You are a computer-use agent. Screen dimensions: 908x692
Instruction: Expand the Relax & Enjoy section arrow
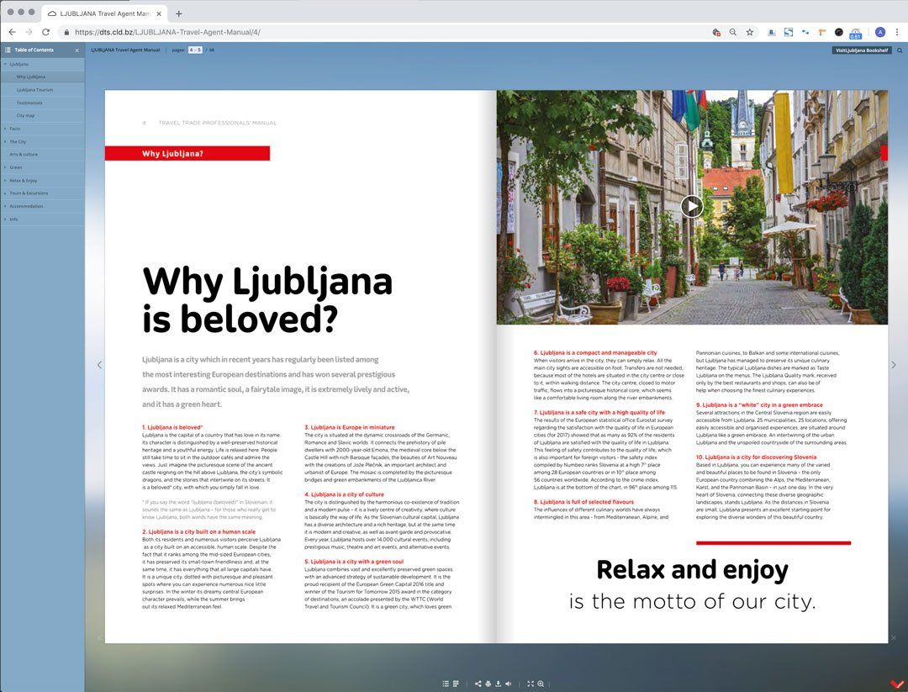5,181
